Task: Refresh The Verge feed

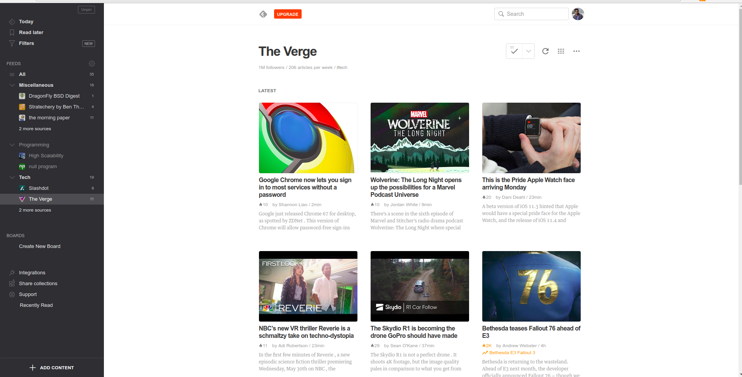Action: coord(545,51)
